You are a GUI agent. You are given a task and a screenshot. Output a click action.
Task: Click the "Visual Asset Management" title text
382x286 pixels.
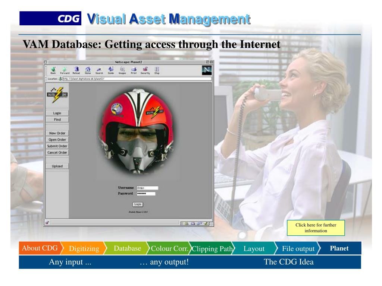click(x=169, y=19)
